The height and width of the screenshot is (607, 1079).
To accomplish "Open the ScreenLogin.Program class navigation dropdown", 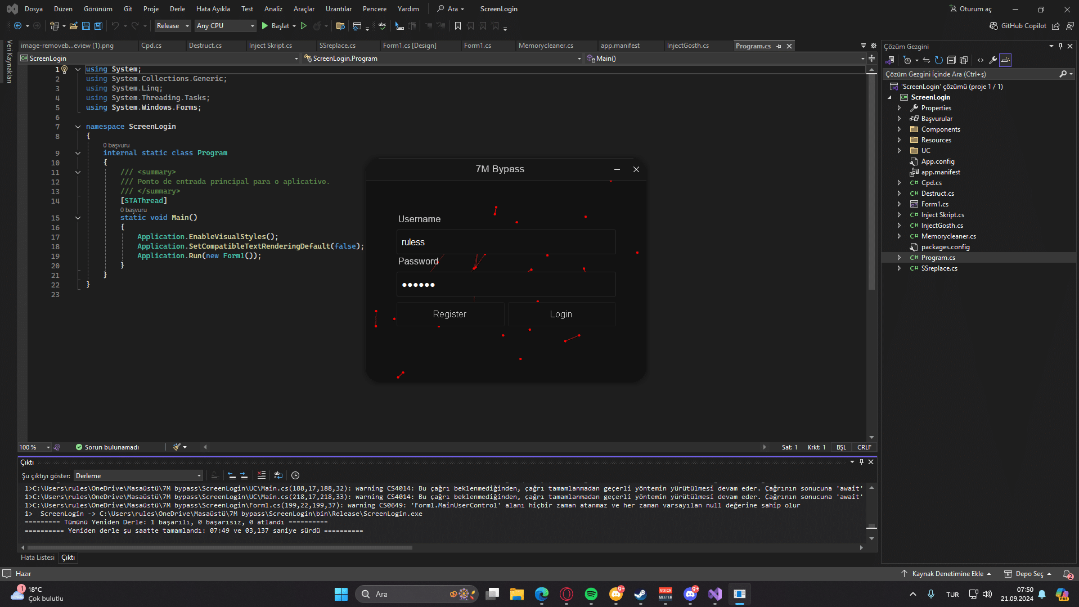I will click(x=442, y=59).
